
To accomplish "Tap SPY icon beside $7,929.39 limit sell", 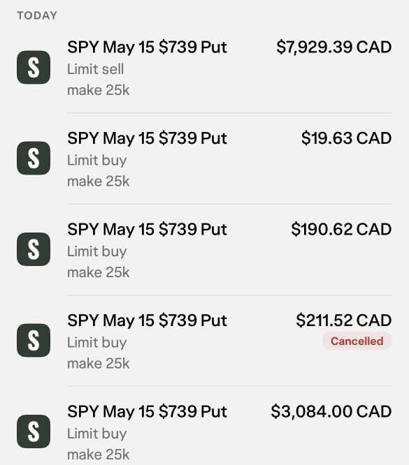I will (34, 67).
